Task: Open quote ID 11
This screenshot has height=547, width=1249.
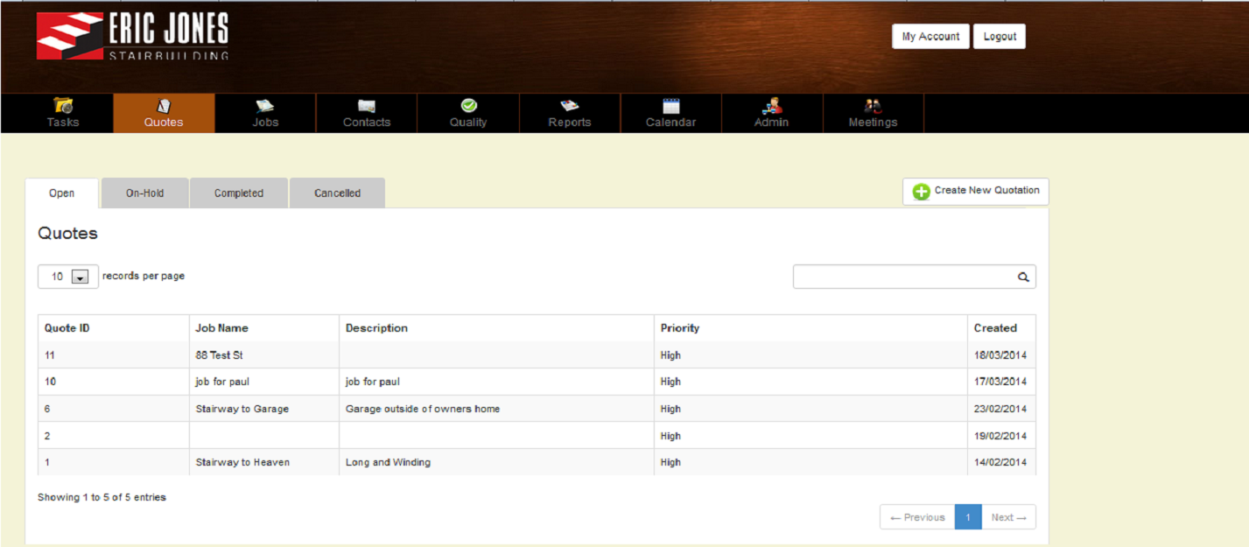Action: pyautogui.click(x=50, y=355)
